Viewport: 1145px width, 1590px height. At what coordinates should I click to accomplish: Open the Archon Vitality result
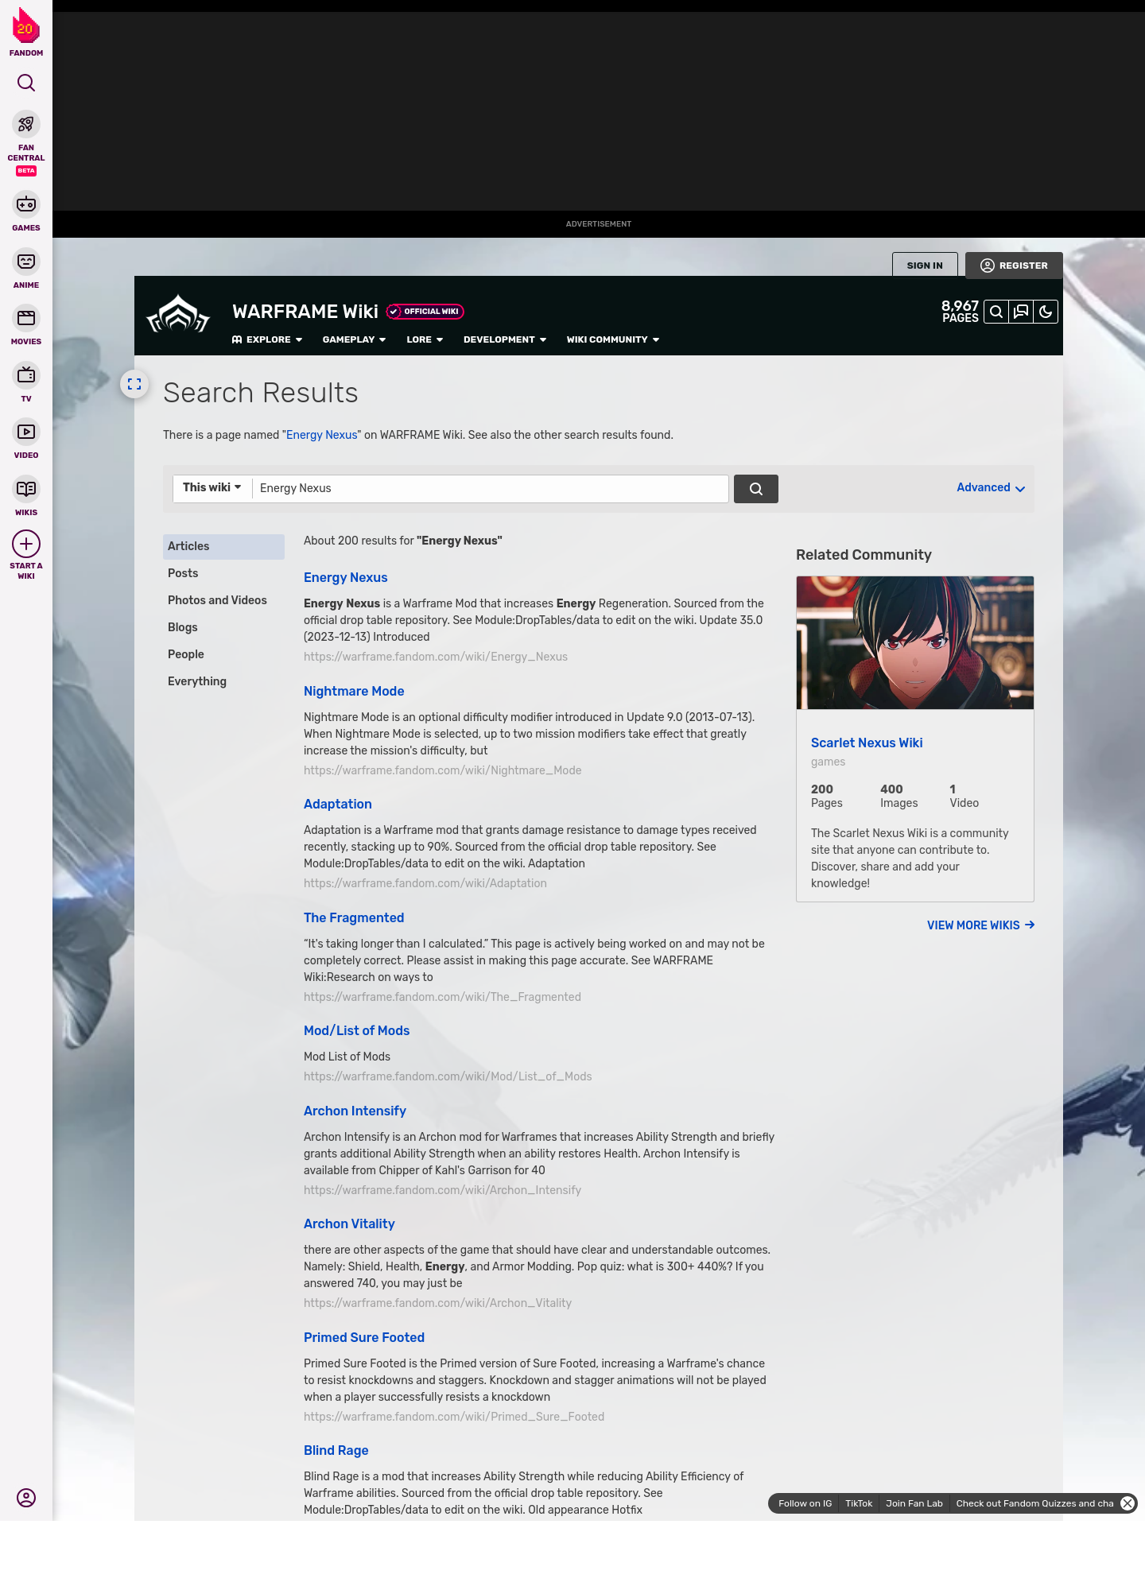[349, 1224]
